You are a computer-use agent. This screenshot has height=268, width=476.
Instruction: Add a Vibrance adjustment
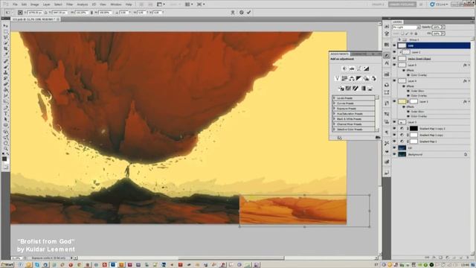(337, 78)
